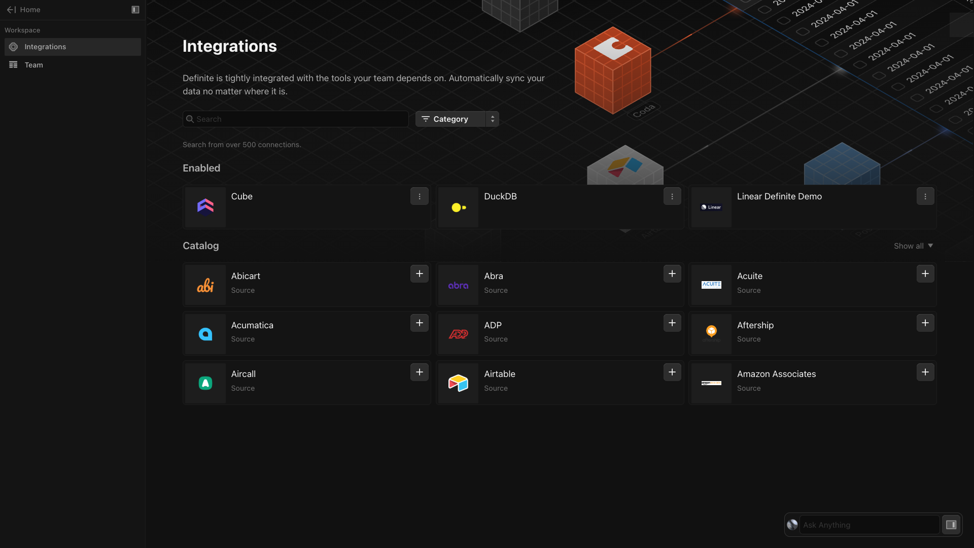Expand the Show all catalog toggle
The width and height of the screenshot is (974, 548).
[x=913, y=246]
